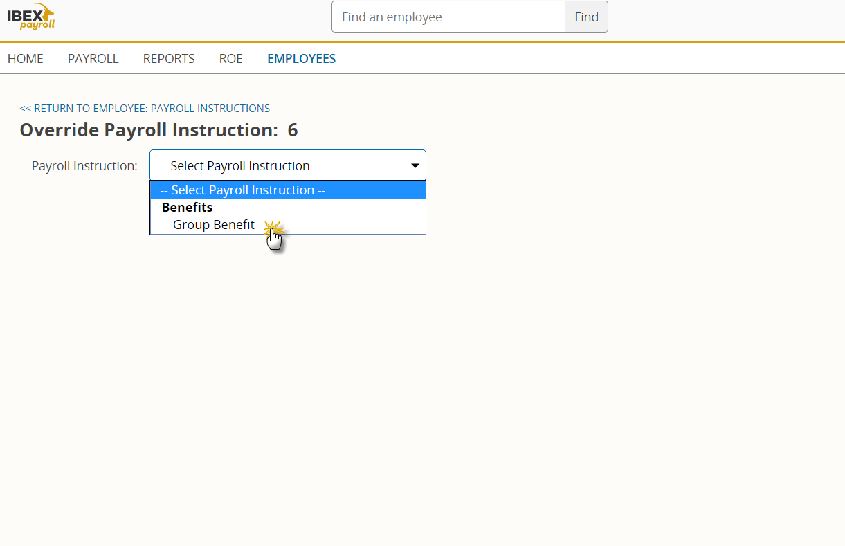Viewport: 845px width, 546px height.
Task: Open the HOME menu
Action: pos(26,59)
